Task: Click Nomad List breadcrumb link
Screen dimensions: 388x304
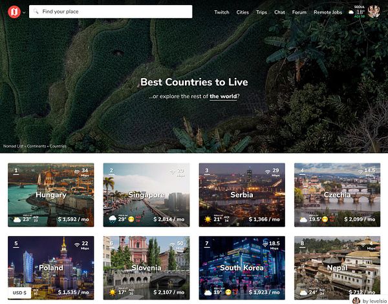Action: 14,147
